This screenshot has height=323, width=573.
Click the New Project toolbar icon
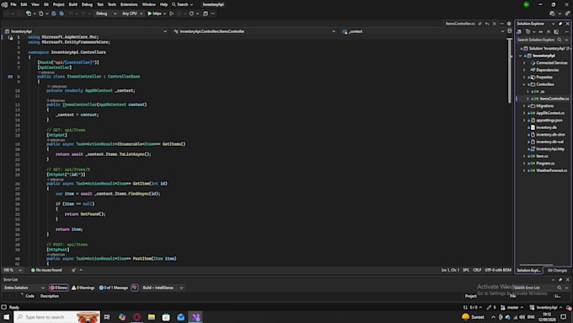29,13
